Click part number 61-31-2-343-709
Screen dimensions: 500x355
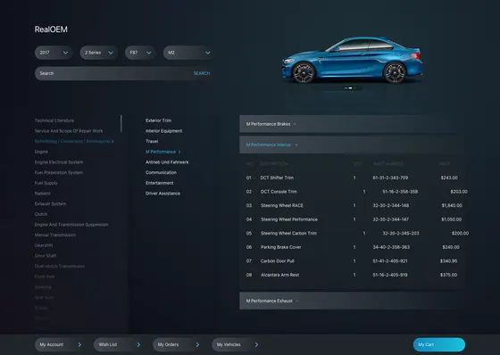click(x=390, y=177)
